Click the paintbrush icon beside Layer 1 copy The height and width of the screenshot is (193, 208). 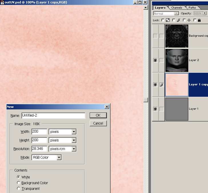161,85
